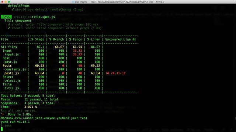The width and height of the screenshot is (236, 132).
Task: Click the '$ jest' output line
Action: click(x=6, y=125)
